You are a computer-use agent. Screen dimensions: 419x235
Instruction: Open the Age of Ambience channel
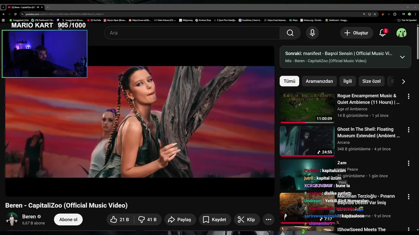point(352,109)
